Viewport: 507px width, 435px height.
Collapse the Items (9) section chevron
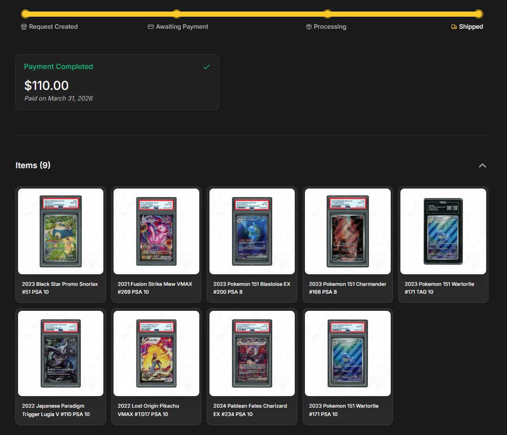482,165
